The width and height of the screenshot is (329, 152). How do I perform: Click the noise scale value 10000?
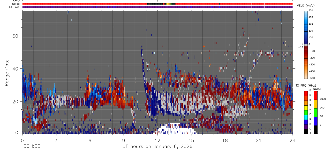[322, 99]
